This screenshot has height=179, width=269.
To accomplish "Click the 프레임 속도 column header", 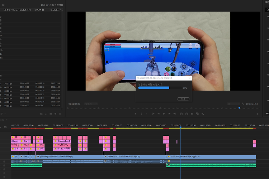I will point(10,10).
